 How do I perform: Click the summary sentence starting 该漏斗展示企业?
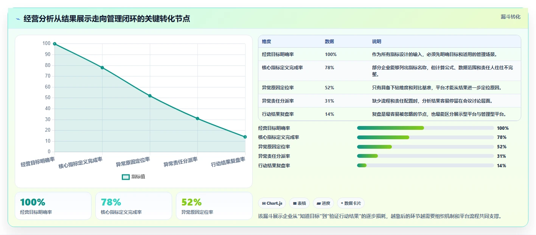pyautogui.click(x=380, y=216)
